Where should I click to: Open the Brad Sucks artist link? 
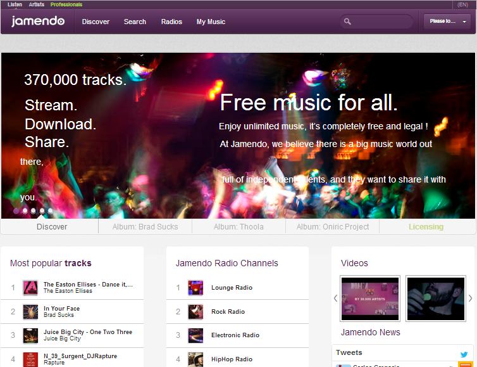coord(59,315)
